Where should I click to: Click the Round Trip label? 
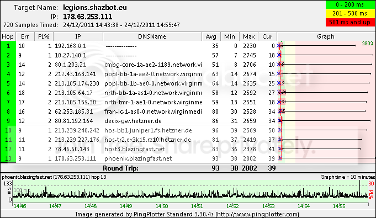(x=120, y=168)
